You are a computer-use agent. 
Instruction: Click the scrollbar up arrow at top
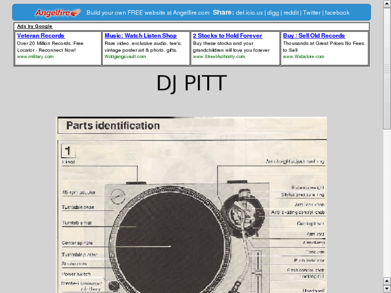coord(387,4)
